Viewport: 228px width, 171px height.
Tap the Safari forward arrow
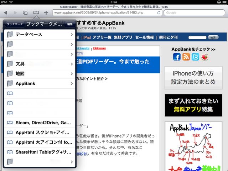tap(15, 13)
